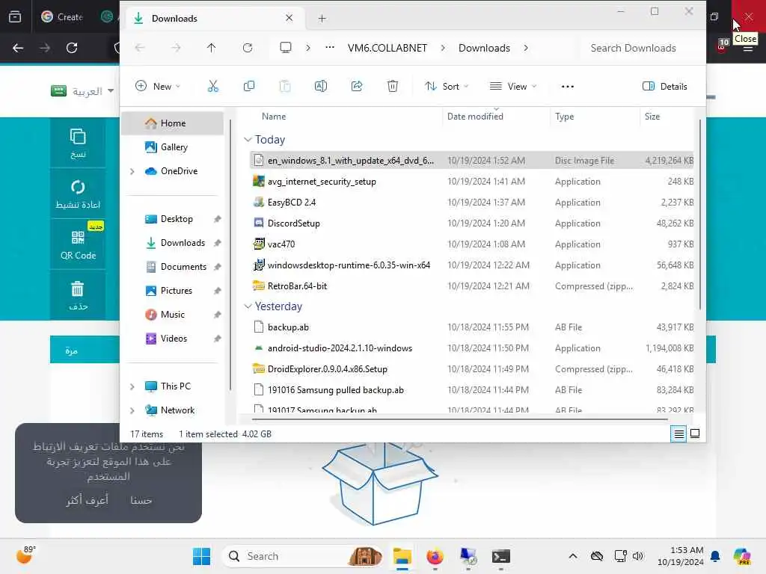Click the اعادة تنشيط reactivate icon
The width and height of the screenshot is (766, 574).
tap(78, 194)
